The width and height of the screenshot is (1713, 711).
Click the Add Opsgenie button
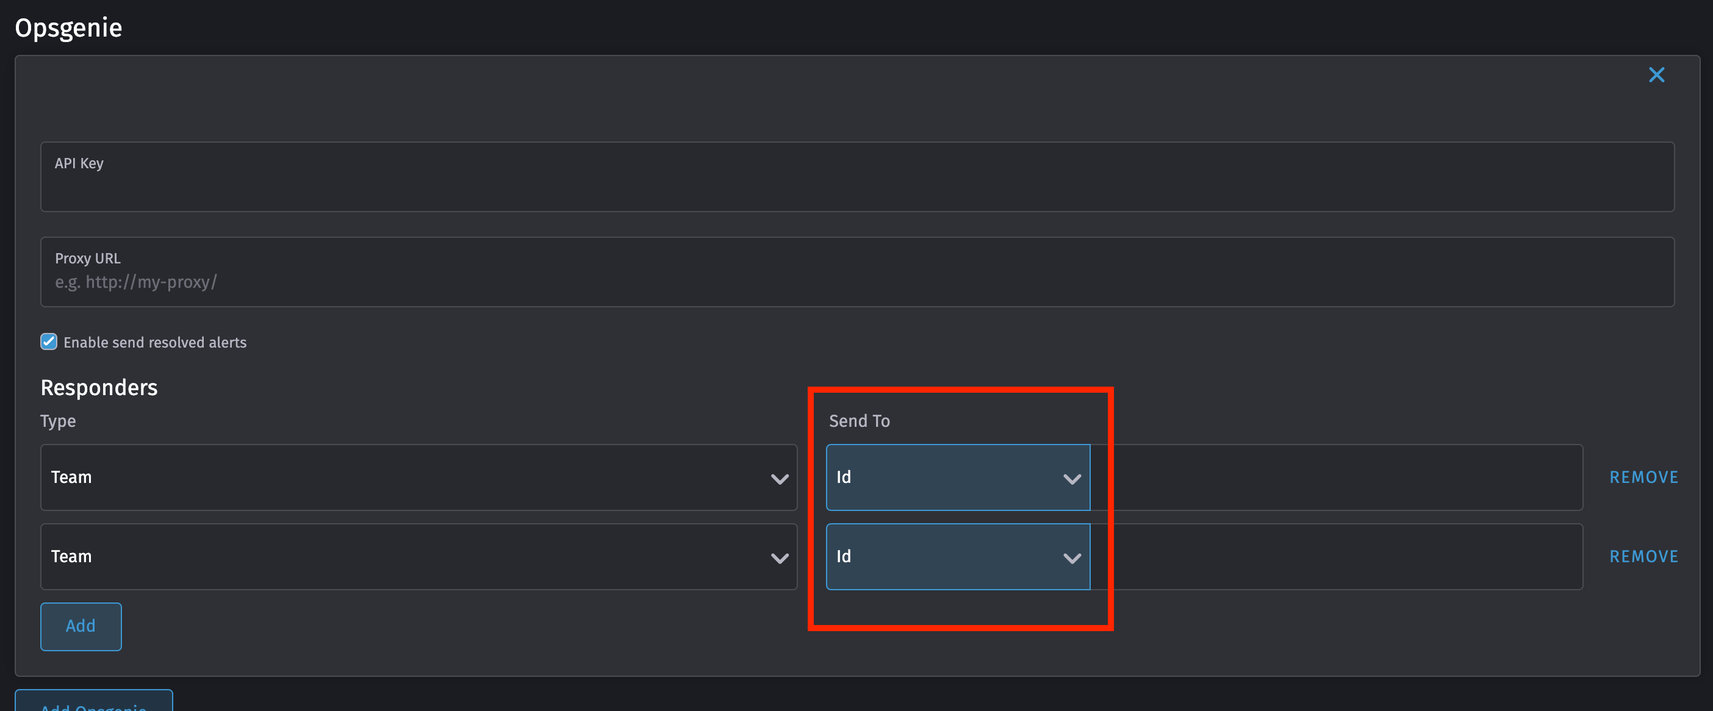pyautogui.click(x=93, y=706)
